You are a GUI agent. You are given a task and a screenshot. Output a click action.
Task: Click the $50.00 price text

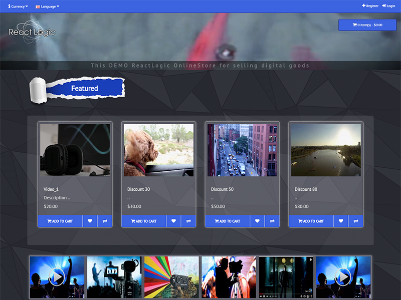(x=218, y=206)
